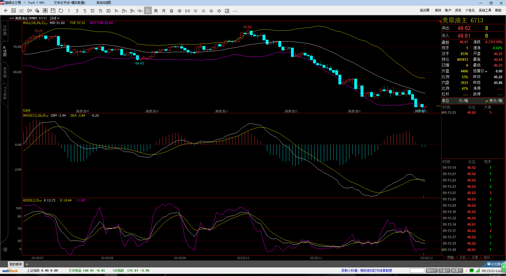
Task: Switch to the F10资料 side tab
Action: click(5, 93)
